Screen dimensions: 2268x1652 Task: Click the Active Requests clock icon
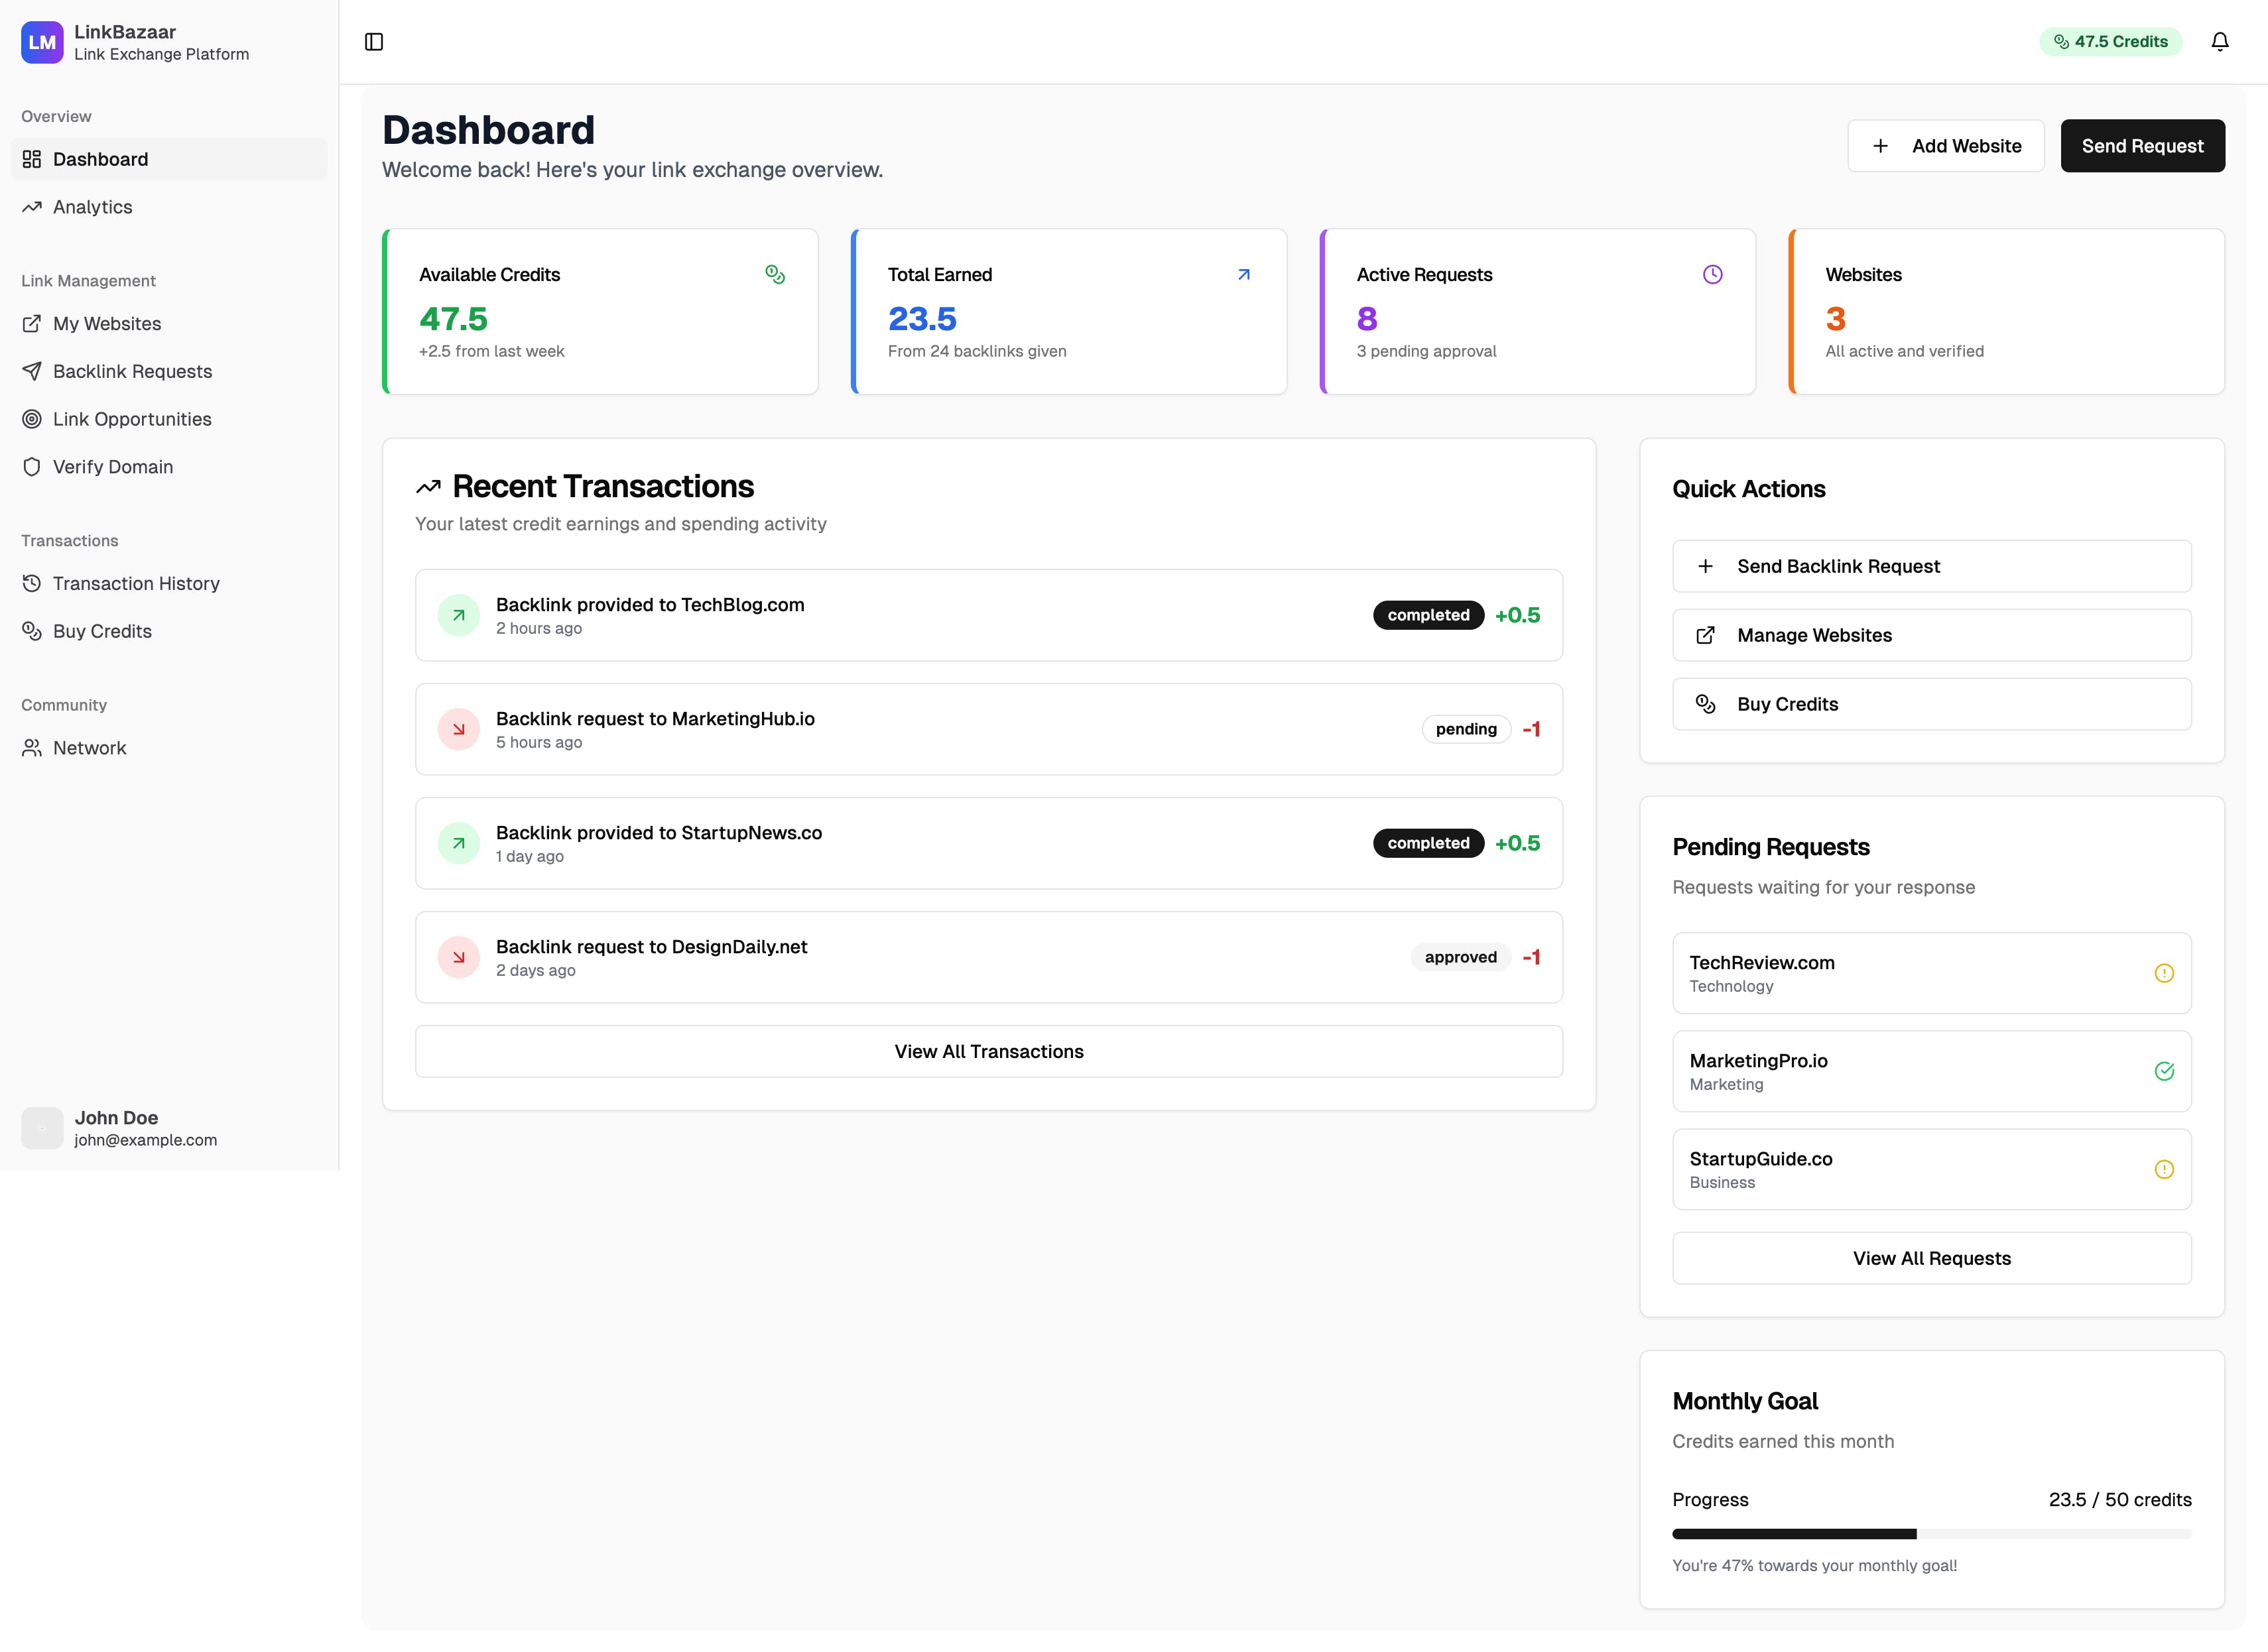pos(1712,274)
